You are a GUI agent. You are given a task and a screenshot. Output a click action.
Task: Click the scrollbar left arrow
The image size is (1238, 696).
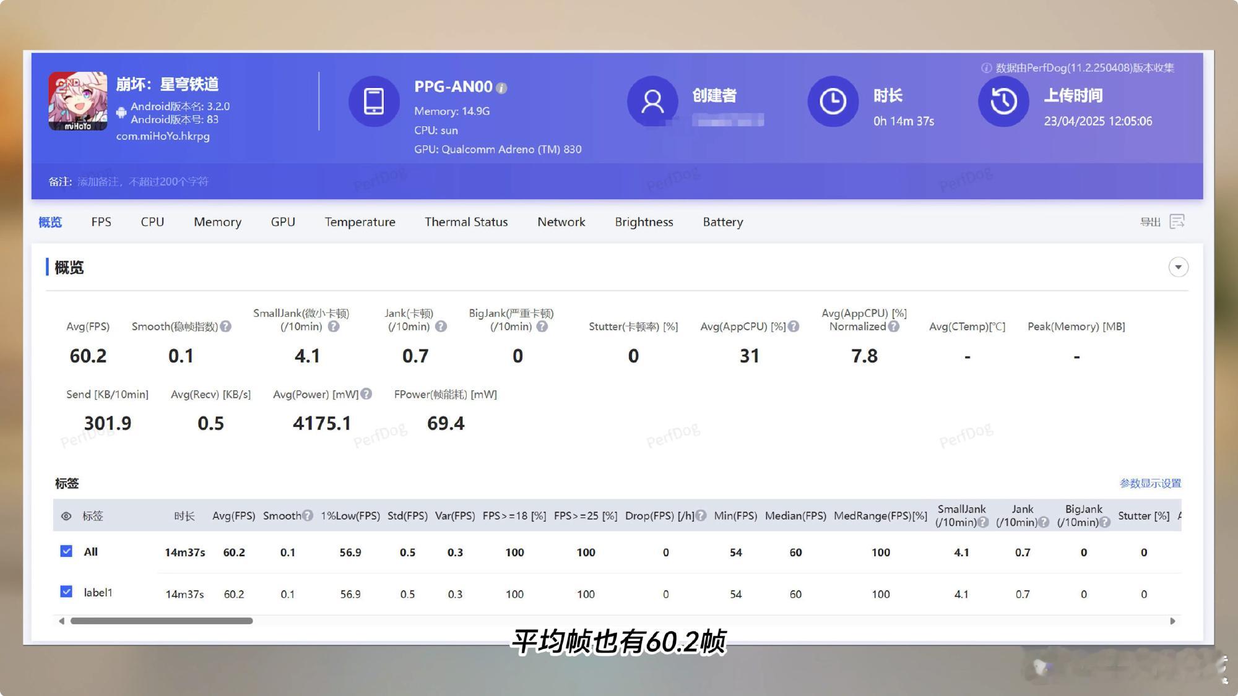coord(61,621)
